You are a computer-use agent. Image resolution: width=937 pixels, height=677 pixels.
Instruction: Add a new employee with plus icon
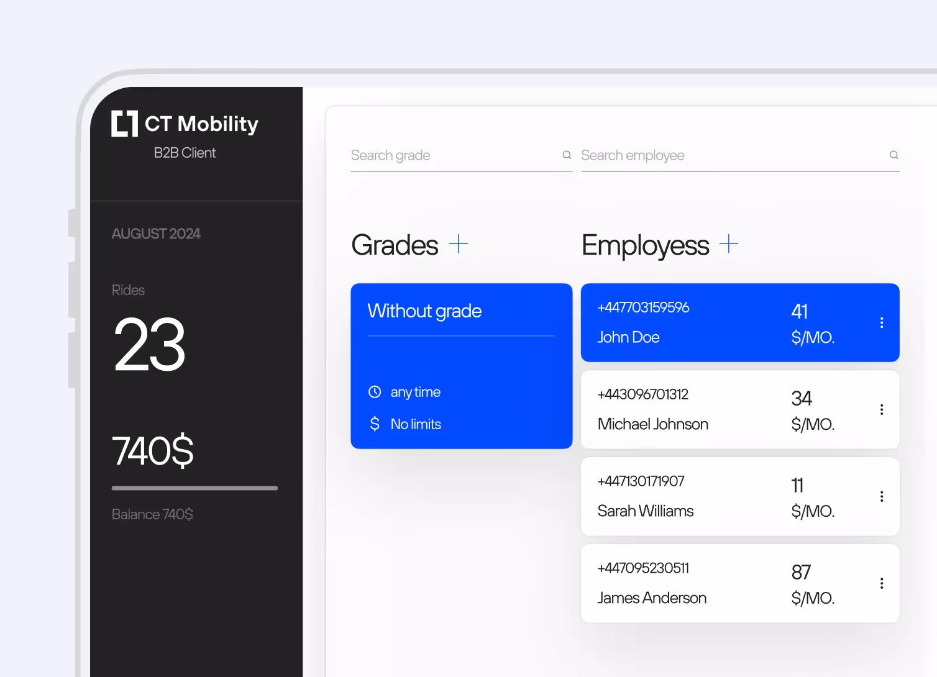[x=729, y=243]
